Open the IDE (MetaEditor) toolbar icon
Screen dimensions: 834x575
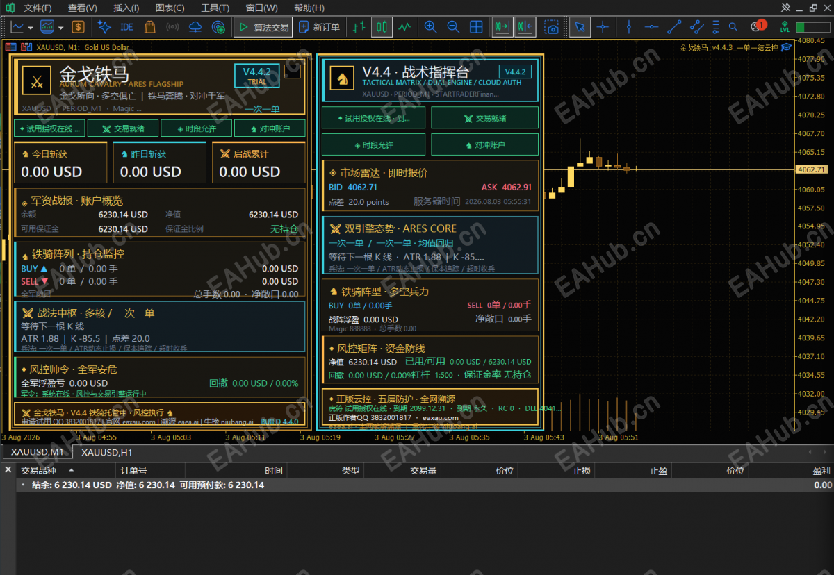[x=126, y=27]
